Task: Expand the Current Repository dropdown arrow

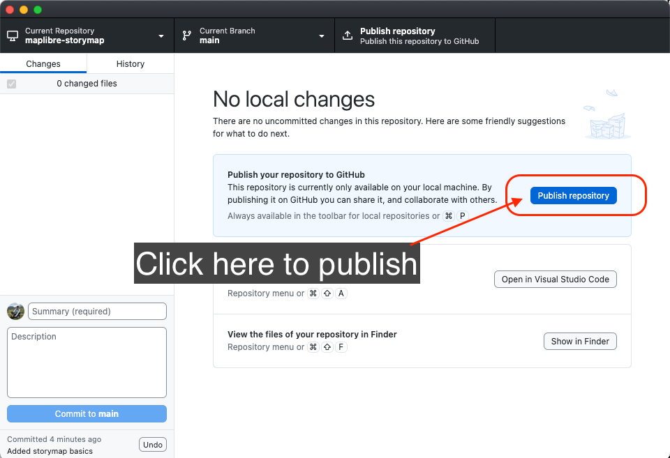Action: click(161, 36)
